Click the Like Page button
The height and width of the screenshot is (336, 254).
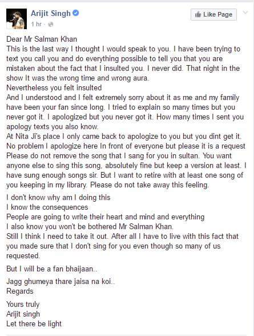(213, 15)
